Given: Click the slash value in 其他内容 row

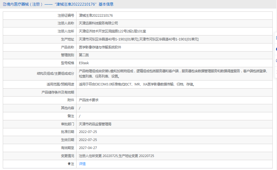Looking at the screenshot, I should [x=80, y=108].
